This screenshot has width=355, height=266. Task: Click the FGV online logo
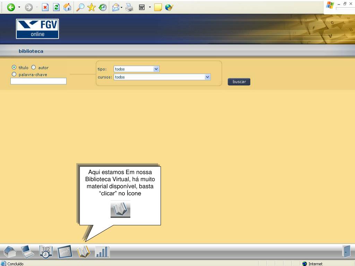37,29
